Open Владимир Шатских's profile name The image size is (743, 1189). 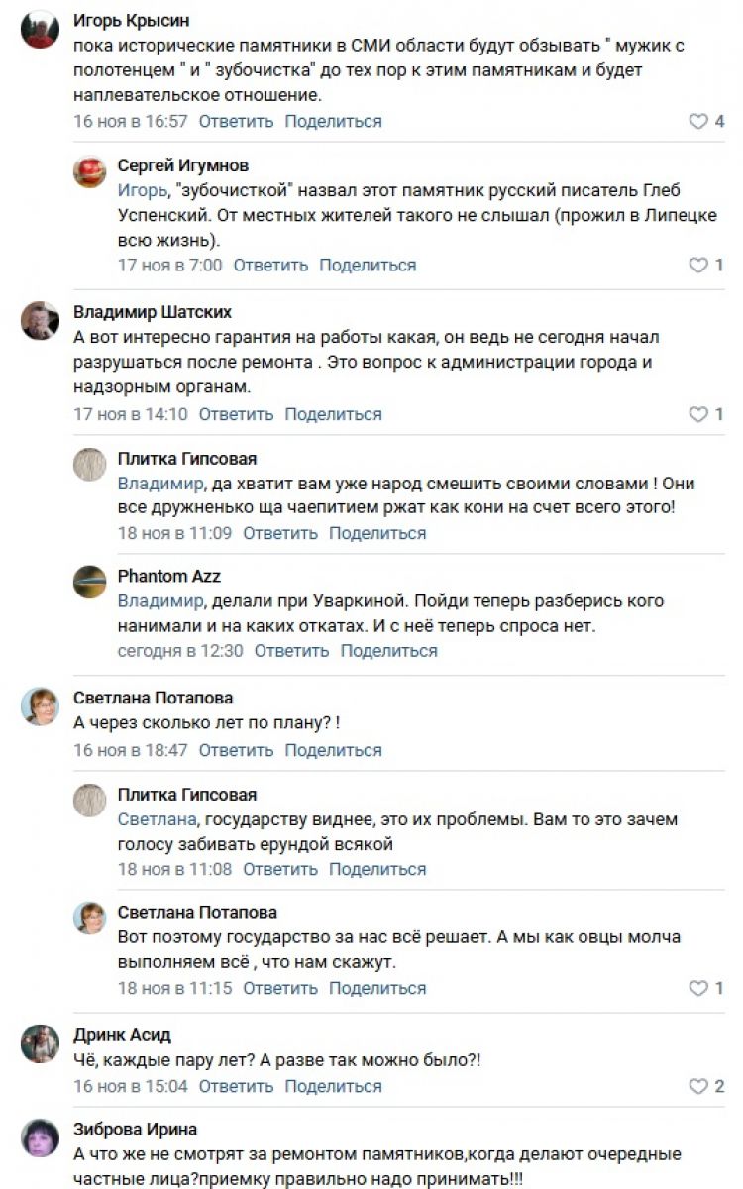[153, 313]
